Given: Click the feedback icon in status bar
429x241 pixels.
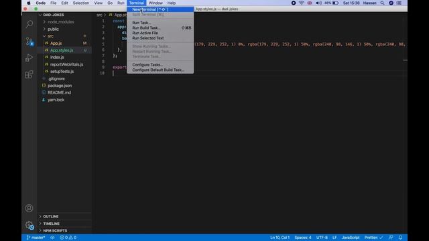Looking at the screenshot, I should point(391,238).
